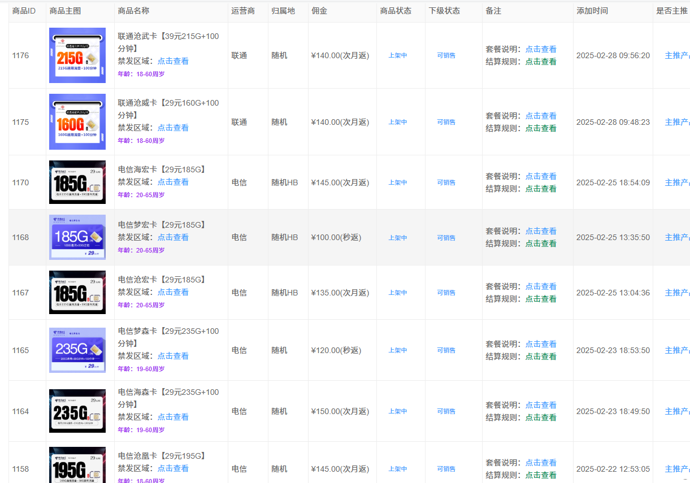Click the 电信梦森卡 purple 235G image
Image resolution: width=690 pixels, height=483 pixels.
tap(77, 350)
